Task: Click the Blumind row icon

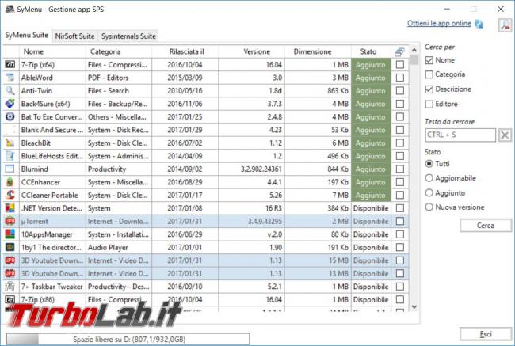Action: point(10,169)
